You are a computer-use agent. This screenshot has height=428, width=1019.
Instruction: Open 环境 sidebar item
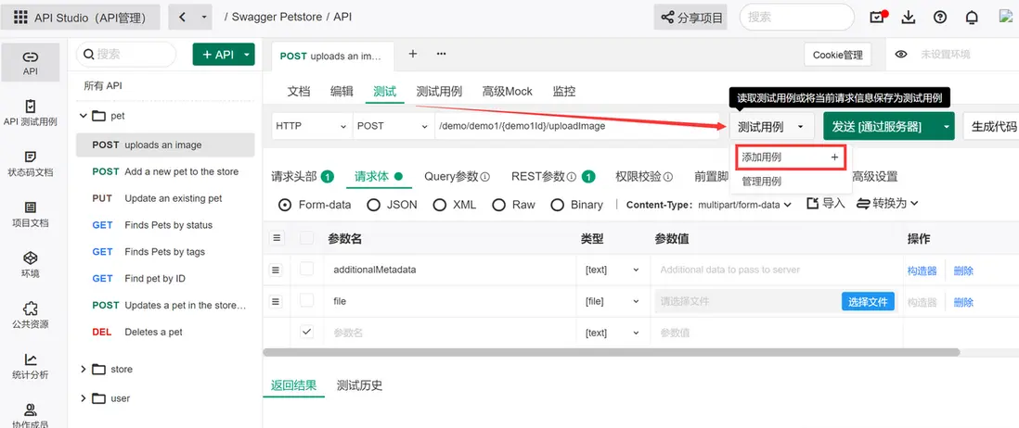(x=31, y=265)
